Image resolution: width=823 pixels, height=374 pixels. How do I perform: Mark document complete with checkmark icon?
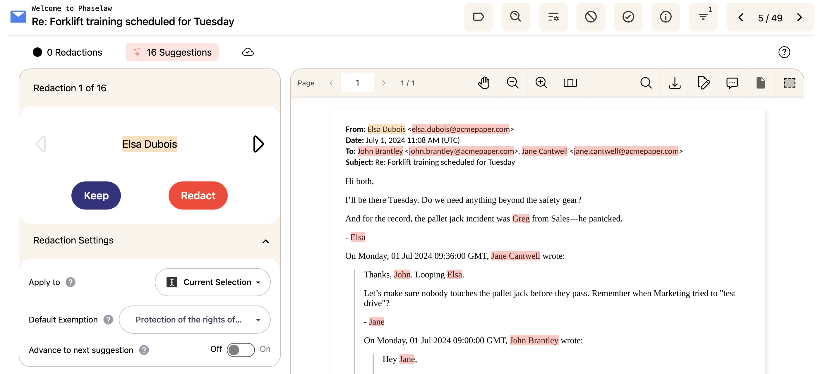[x=628, y=17]
